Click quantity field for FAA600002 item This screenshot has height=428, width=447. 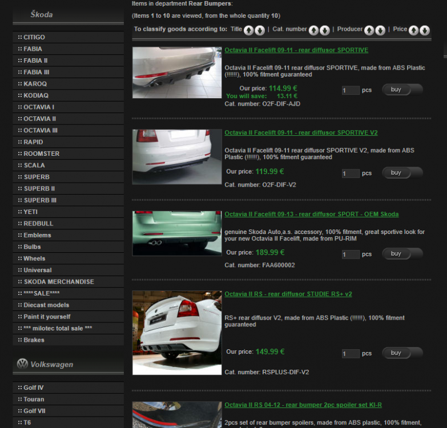click(x=351, y=255)
